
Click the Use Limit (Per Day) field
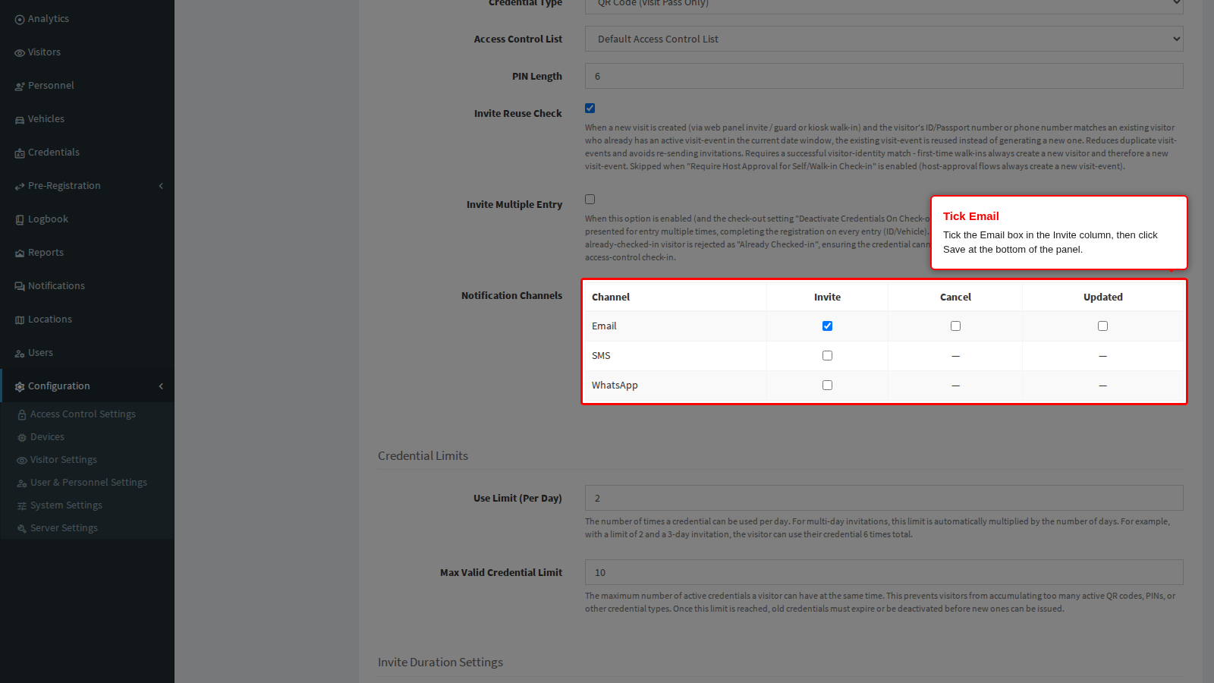(x=884, y=498)
